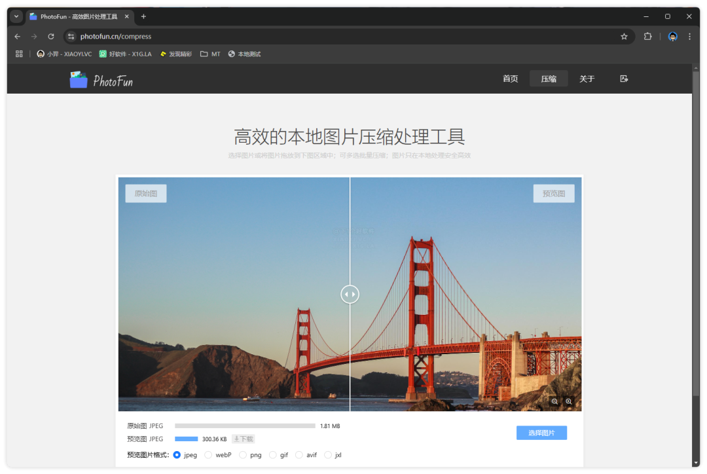Select the webP format radio button
Image resolution: width=707 pixels, height=474 pixels.
pos(208,455)
